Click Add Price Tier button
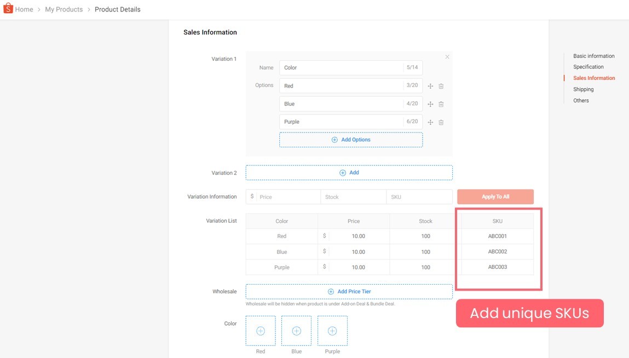 coord(349,291)
